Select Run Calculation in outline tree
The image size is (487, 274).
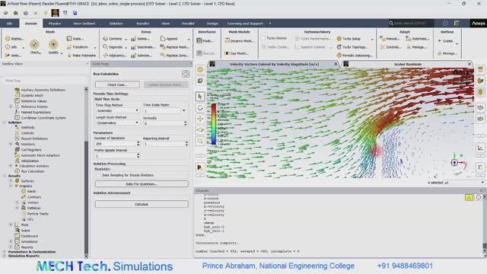pyautogui.click(x=32, y=171)
